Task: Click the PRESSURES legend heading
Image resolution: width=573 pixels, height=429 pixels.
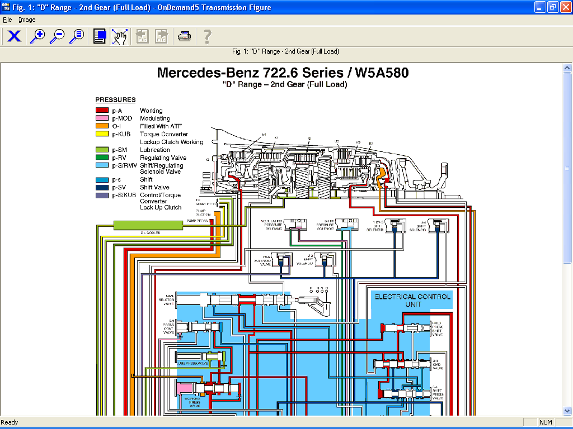Action: click(115, 99)
